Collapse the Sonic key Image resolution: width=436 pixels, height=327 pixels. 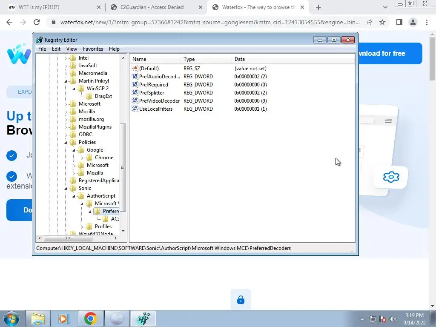point(66,189)
